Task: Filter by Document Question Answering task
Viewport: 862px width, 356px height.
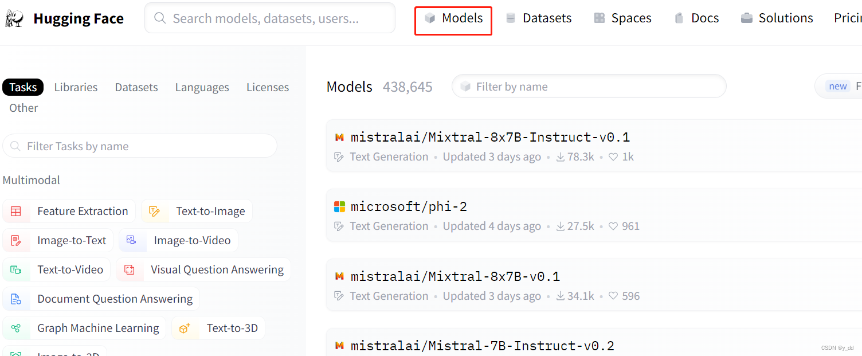Action: (x=101, y=299)
